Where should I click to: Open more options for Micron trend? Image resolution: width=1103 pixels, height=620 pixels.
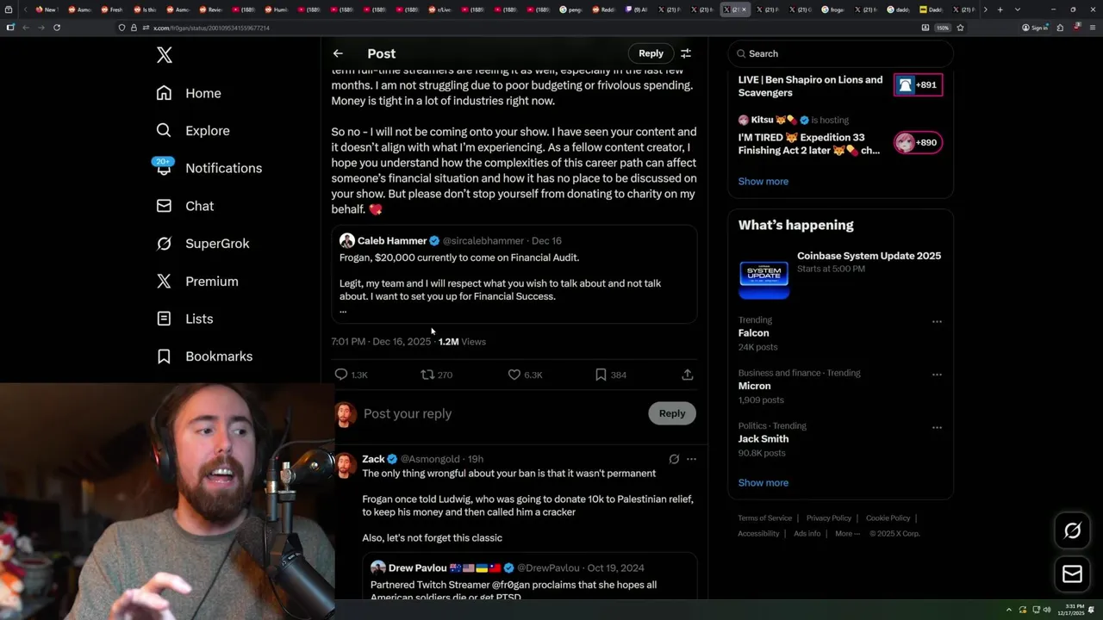click(x=937, y=375)
